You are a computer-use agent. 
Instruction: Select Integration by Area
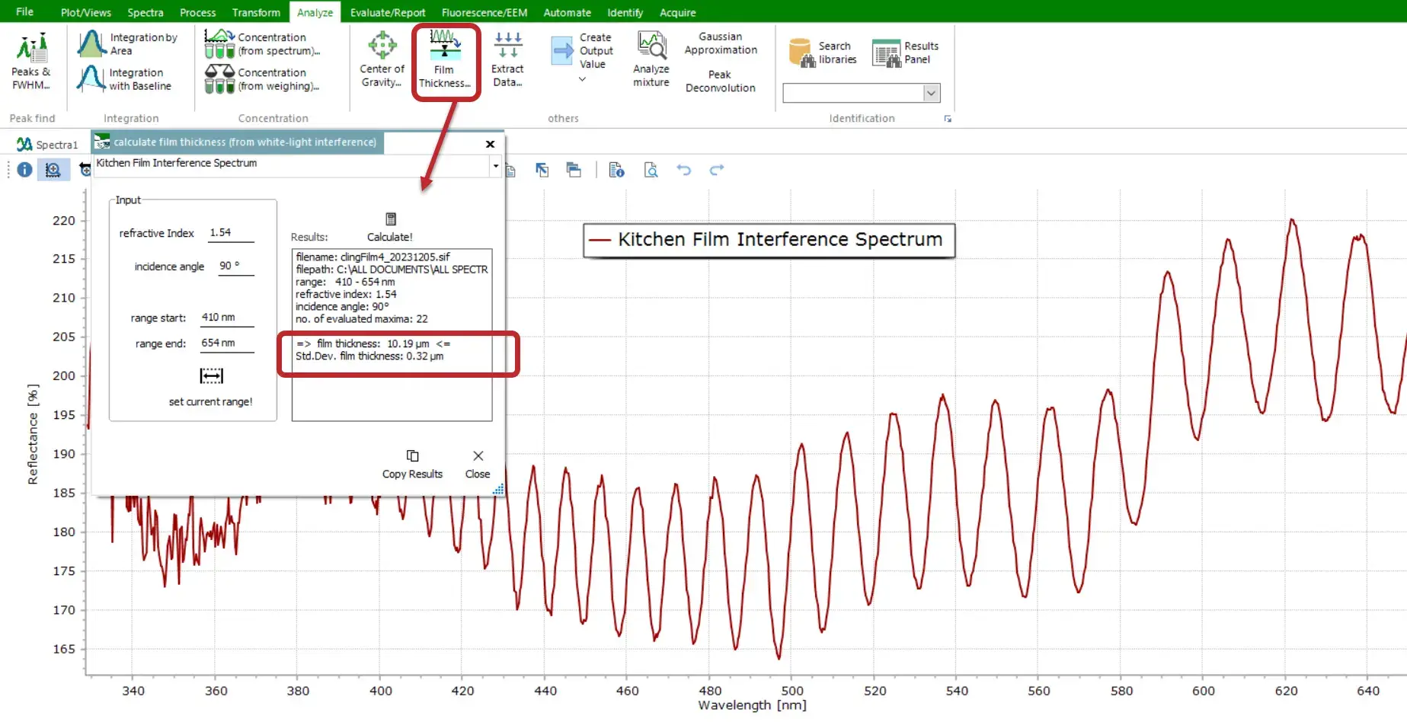(x=128, y=43)
